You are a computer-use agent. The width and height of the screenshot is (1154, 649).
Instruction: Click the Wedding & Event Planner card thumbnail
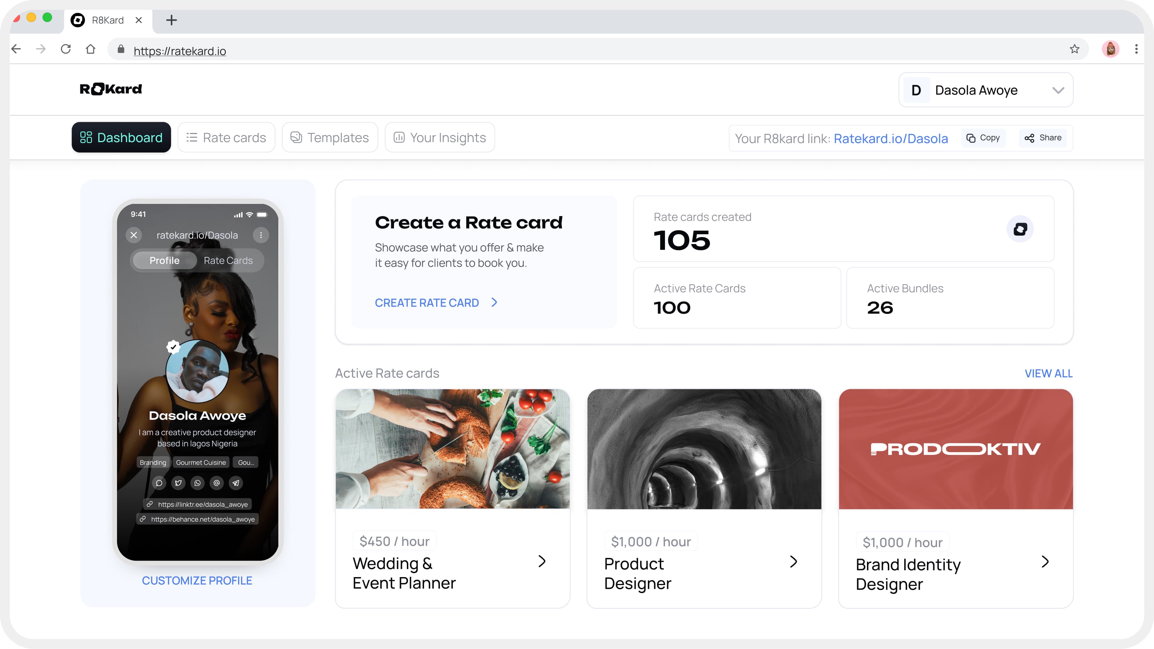coord(452,449)
